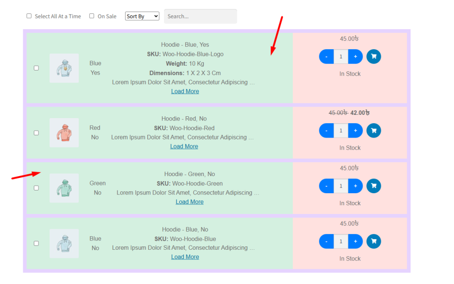The image size is (454, 284).
Task: Click the 'Weight: 10 Kg' text
Action: coord(185,63)
